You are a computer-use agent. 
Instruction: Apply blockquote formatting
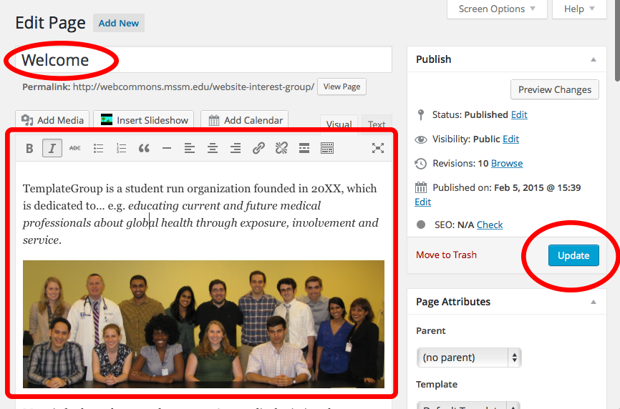point(144,149)
